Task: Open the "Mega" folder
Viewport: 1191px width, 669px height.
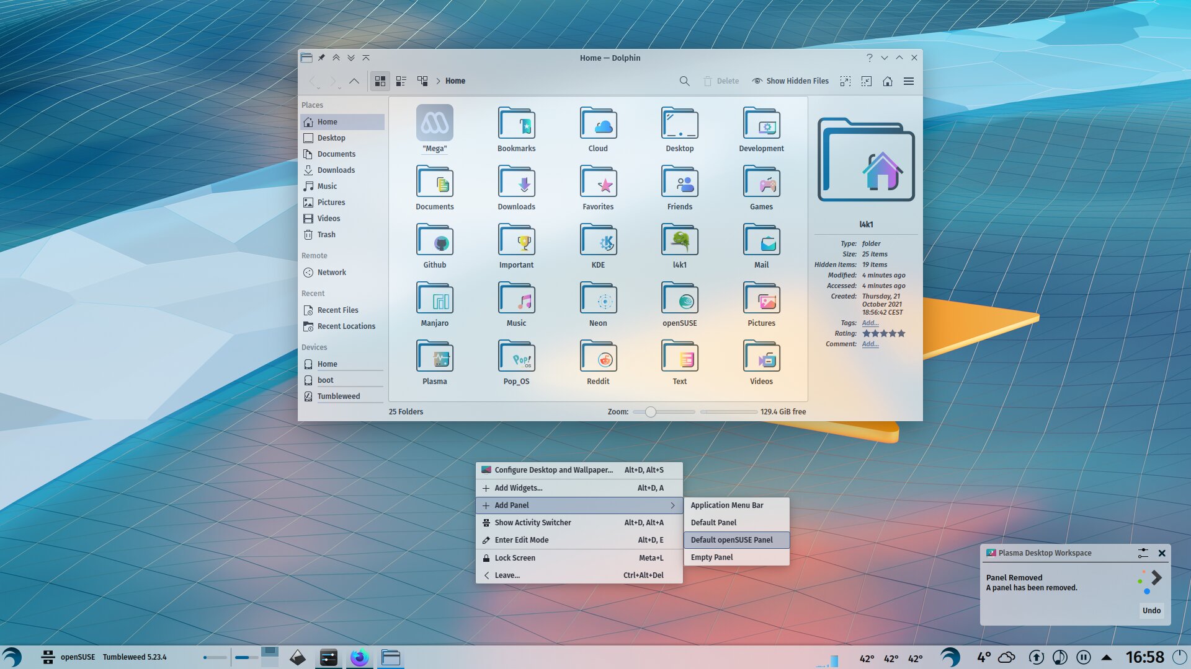Action: [435, 129]
